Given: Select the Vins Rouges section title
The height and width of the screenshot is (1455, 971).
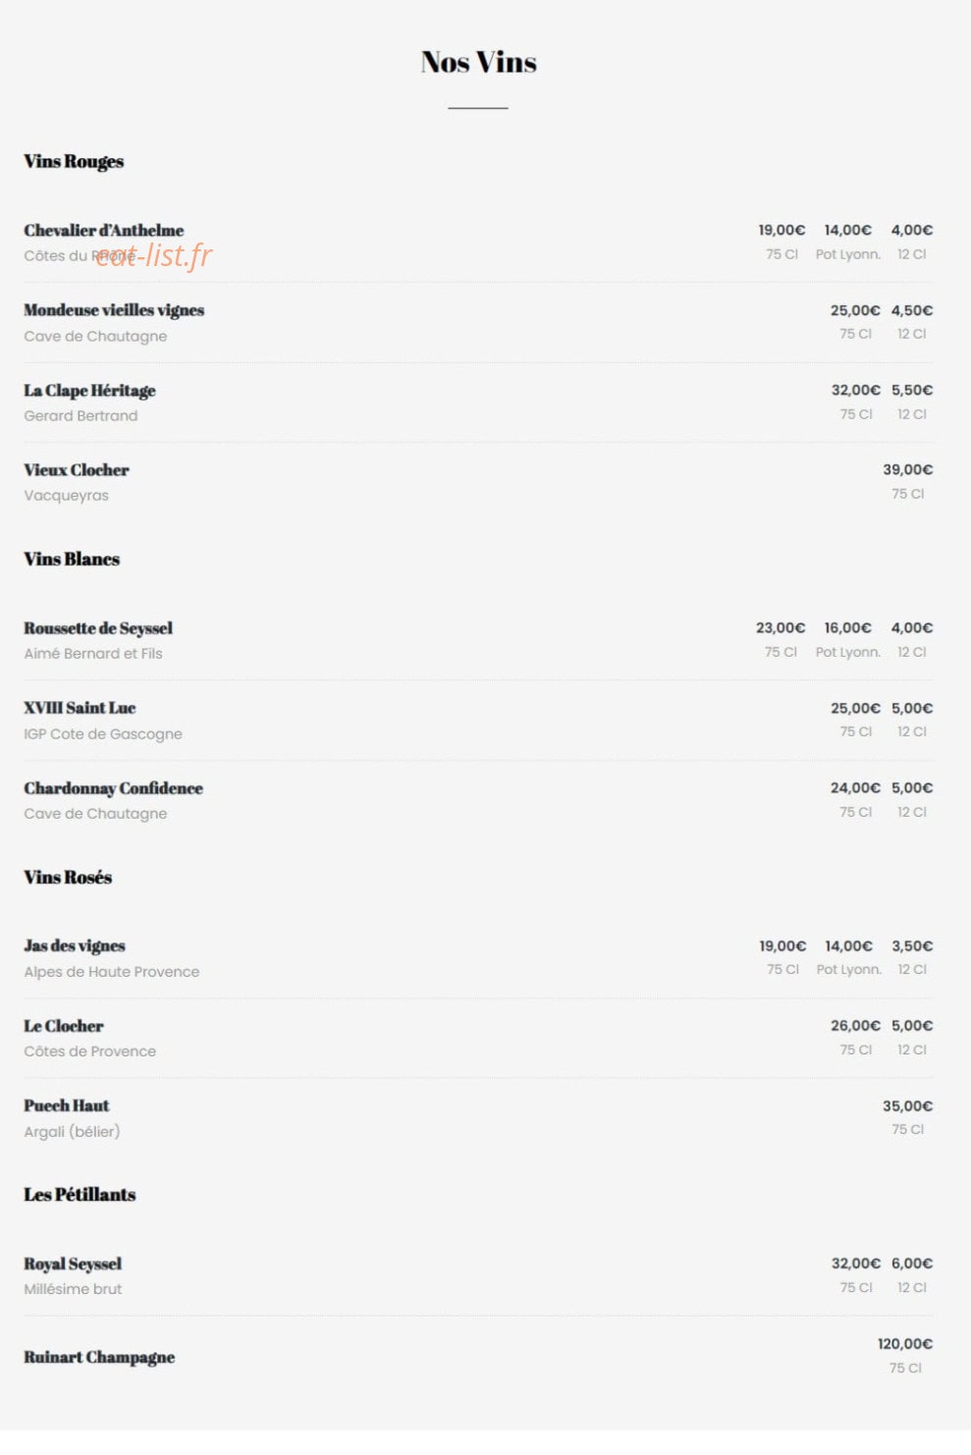Looking at the screenshot, I should point(74,161).
